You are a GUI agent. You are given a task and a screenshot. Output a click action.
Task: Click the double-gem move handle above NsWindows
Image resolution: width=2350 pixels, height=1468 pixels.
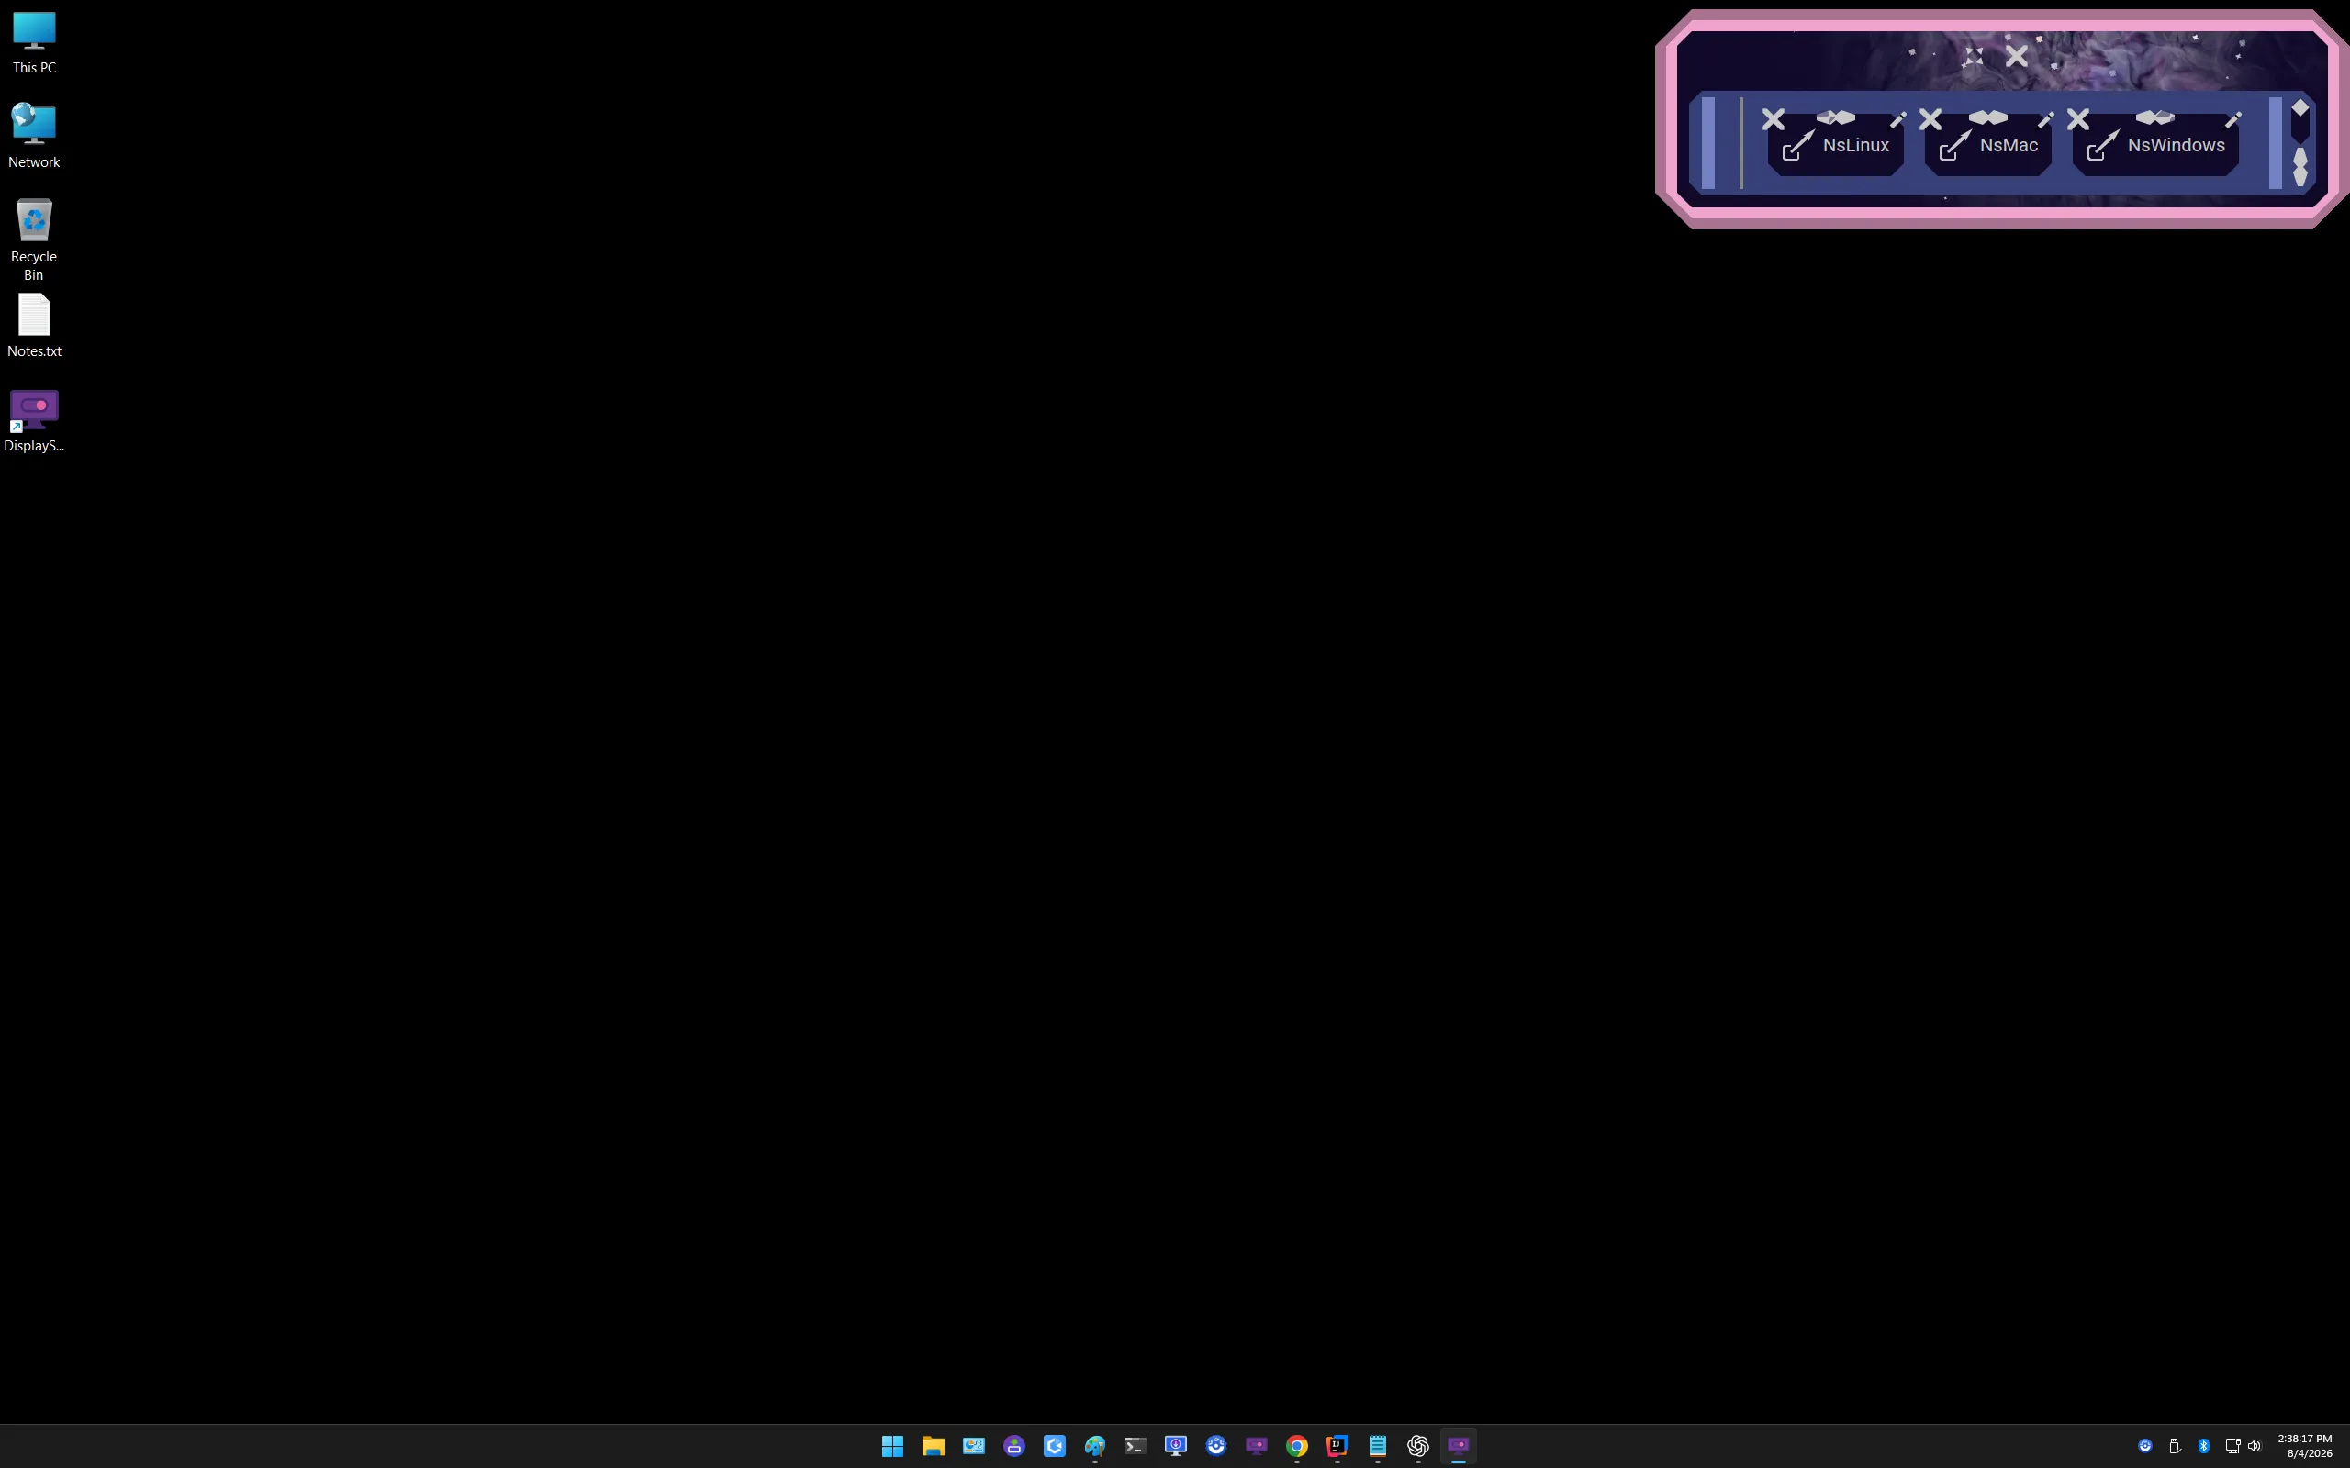[x=2154, y=117]
